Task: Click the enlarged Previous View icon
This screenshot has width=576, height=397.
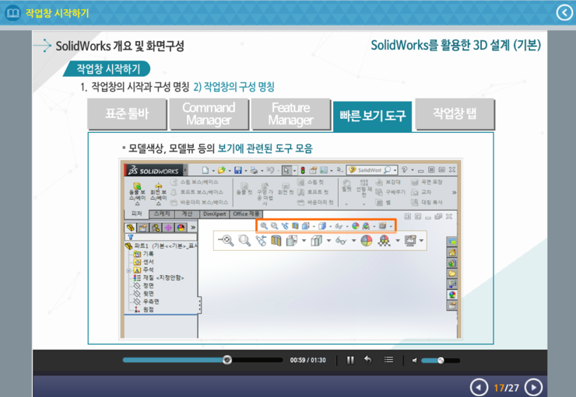Action: [x=261, y=241]
